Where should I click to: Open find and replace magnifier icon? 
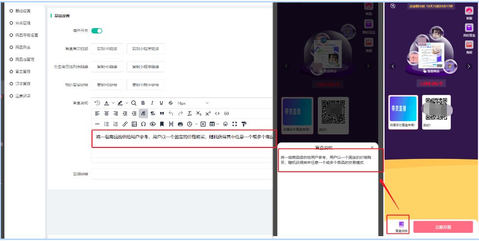(x=133, y=103)
